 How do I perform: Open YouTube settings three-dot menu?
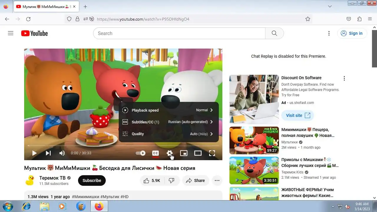click(x=329, y=33)
